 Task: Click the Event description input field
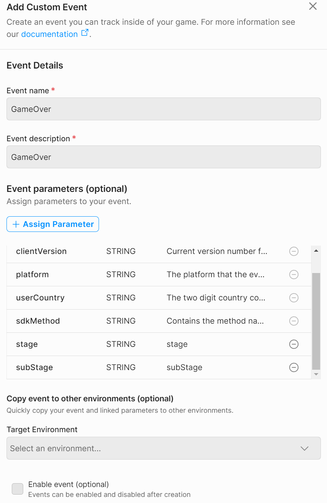(164, 157)
